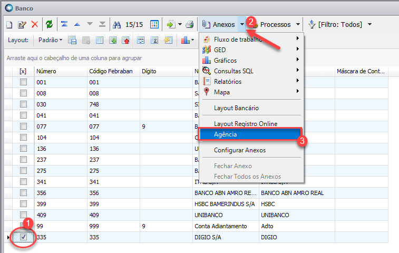
Task: Click the gray next record arrow
Action: 90,24
